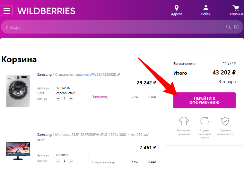Viewport: 244px width, 179px height.
Task: Click the Адреса location pin icon
Action: [177, 8]
